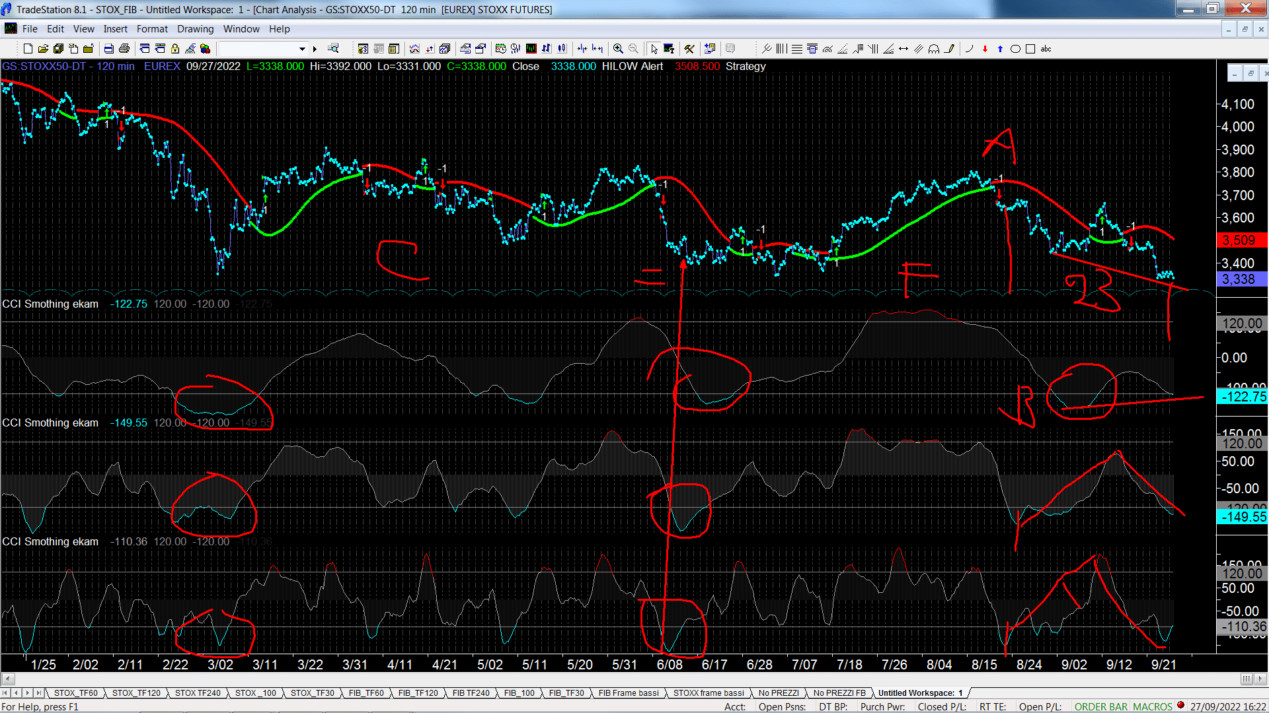Select the red Down Arrow drawing tool
This screenshot has height=713, width=1269.
(985, 49)
